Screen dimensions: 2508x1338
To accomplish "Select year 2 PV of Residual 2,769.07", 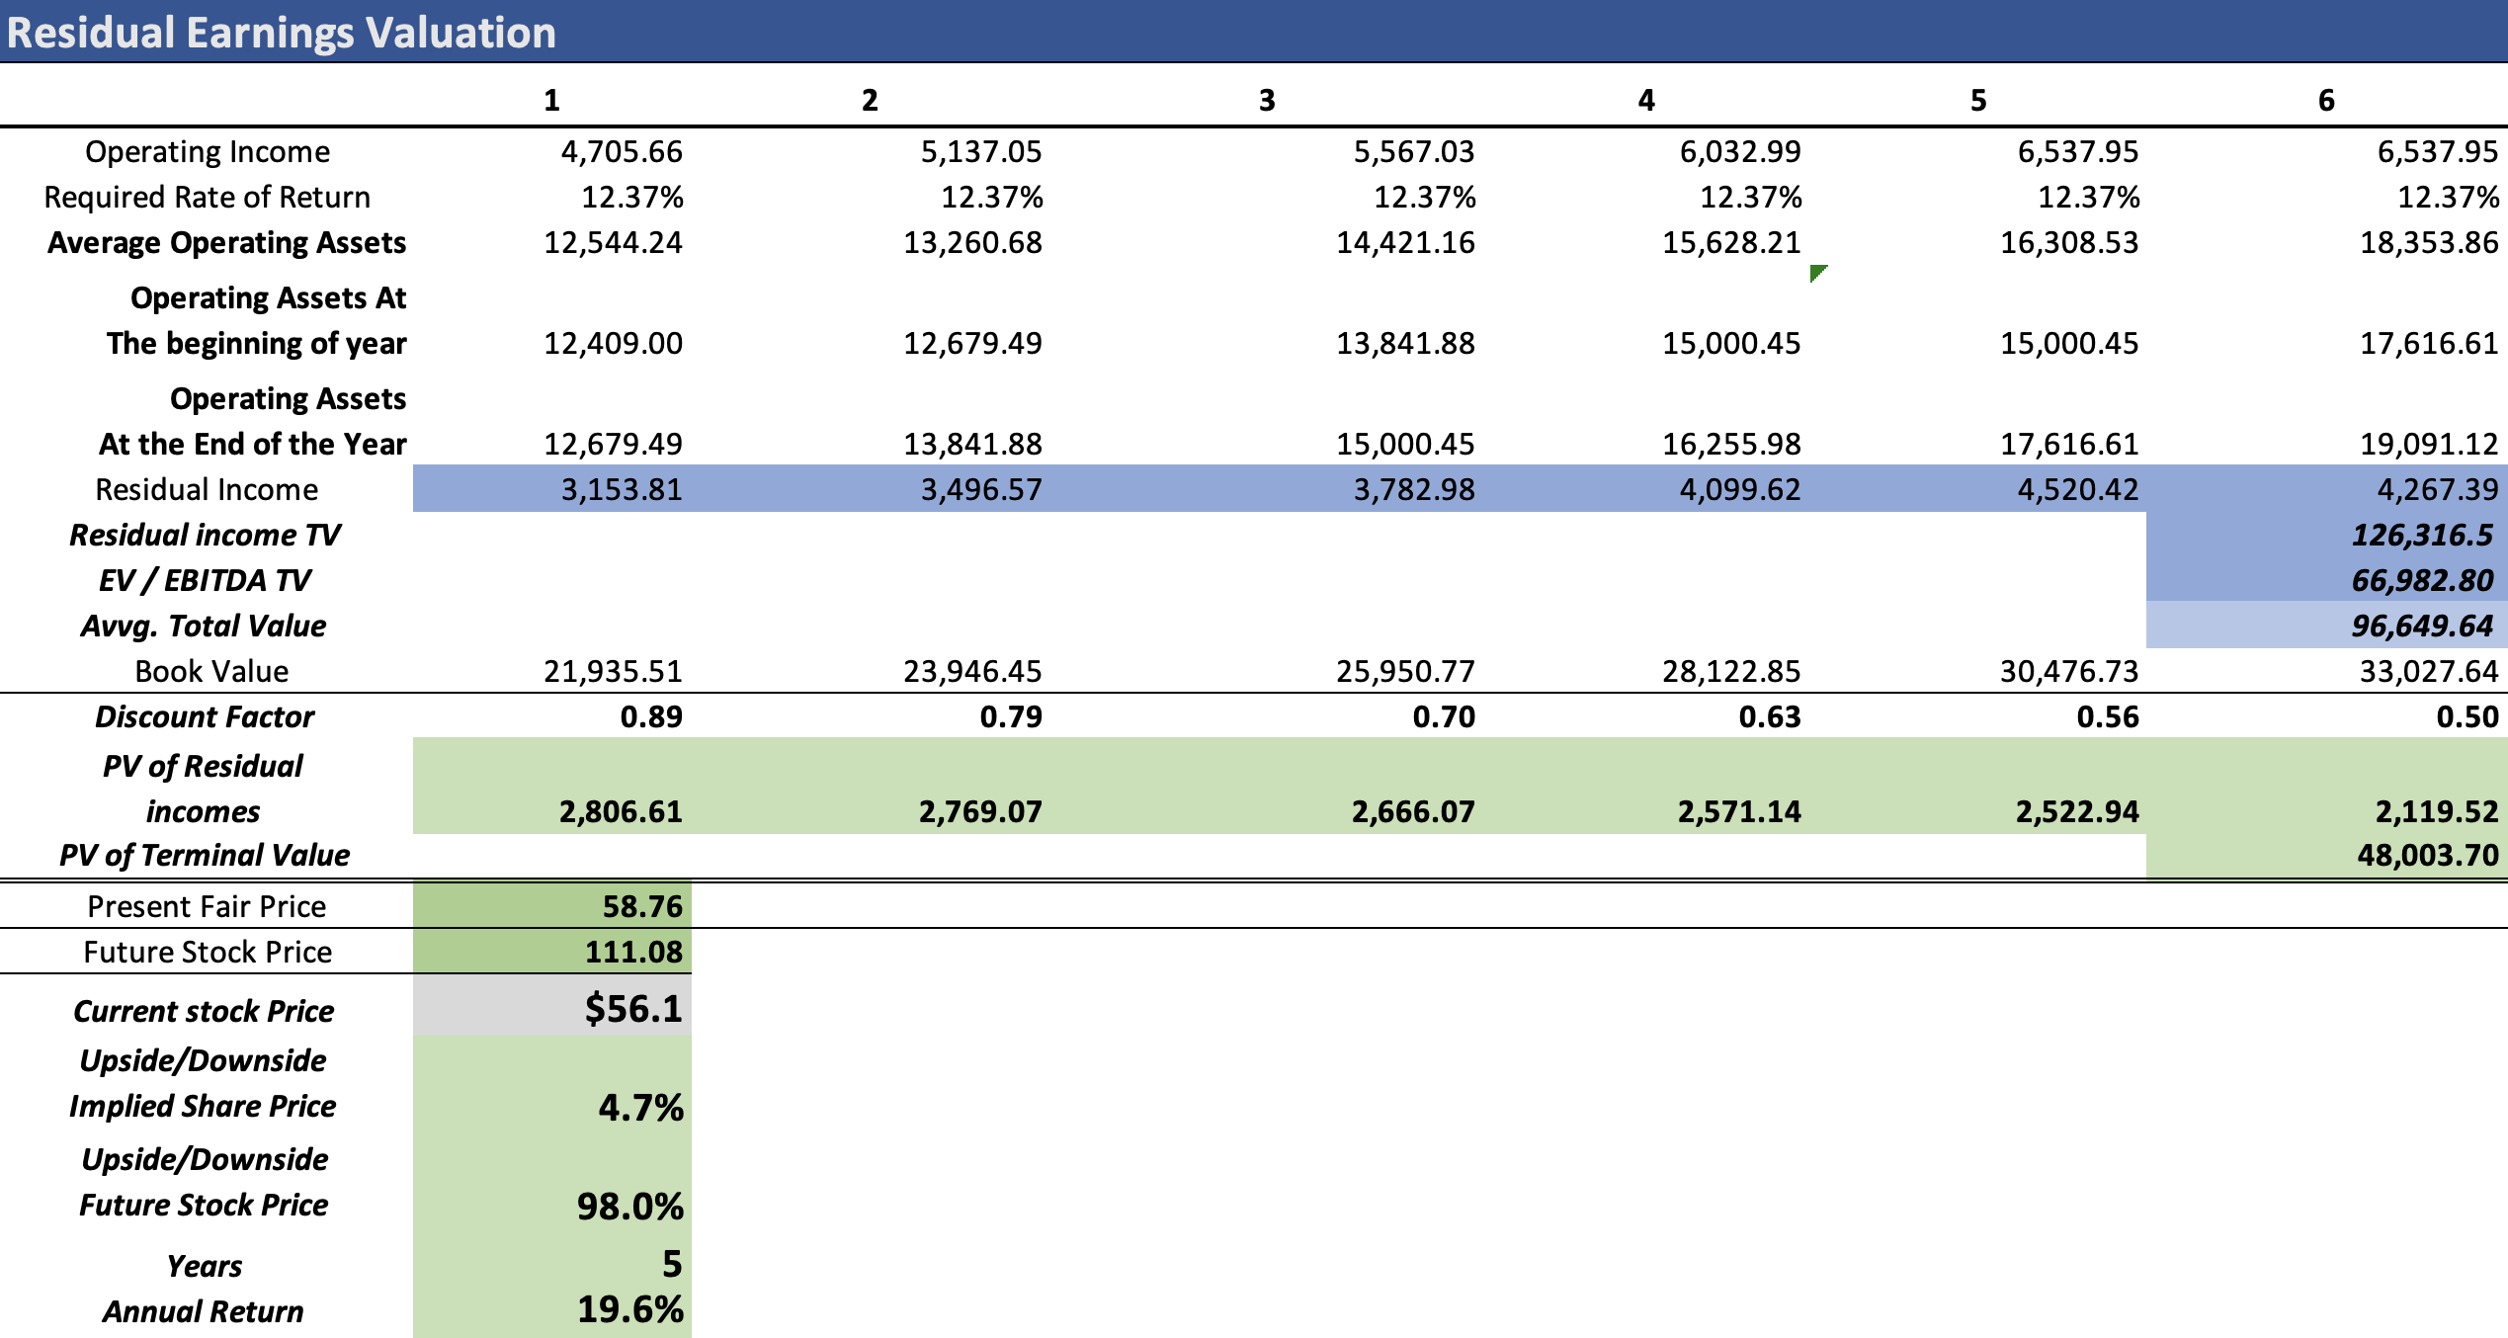I will (x=980, y=811).
